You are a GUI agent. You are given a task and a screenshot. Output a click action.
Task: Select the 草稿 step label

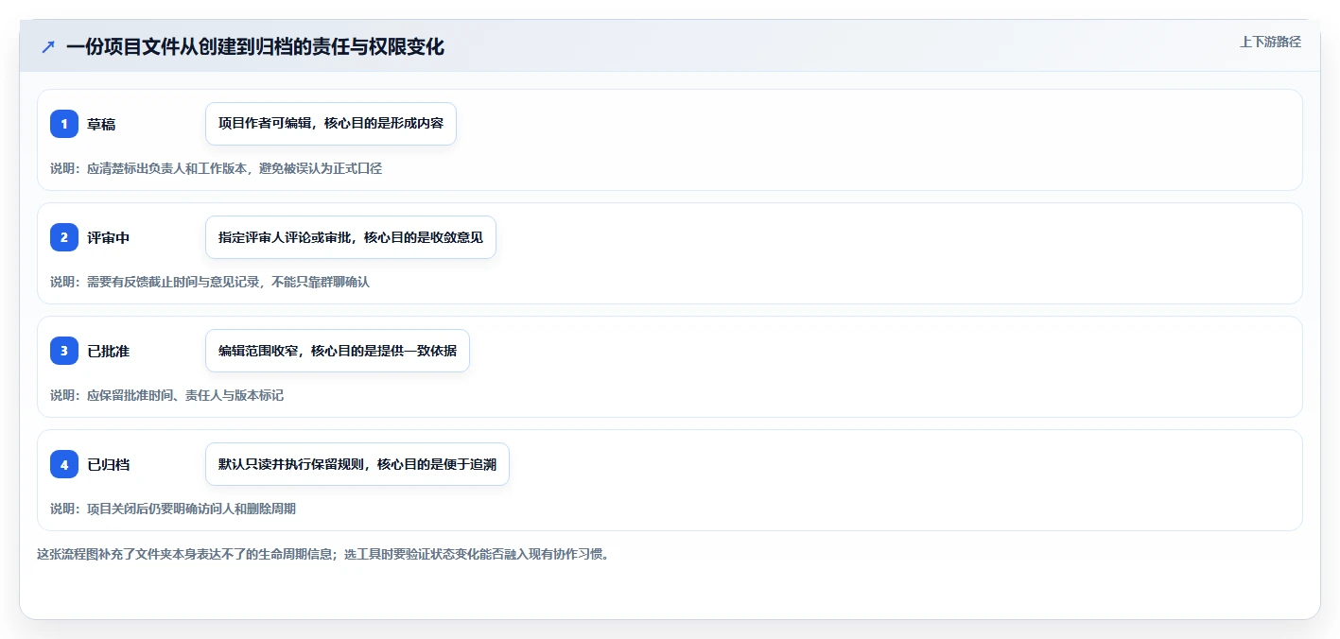[101, 124]
